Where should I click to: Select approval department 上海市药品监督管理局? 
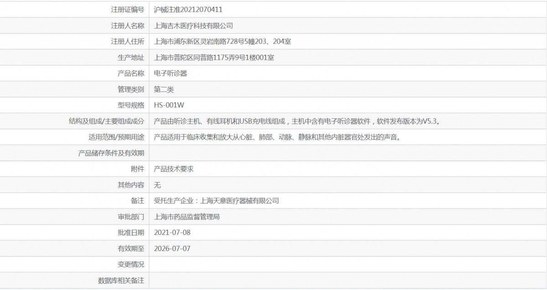click(187, 217)
